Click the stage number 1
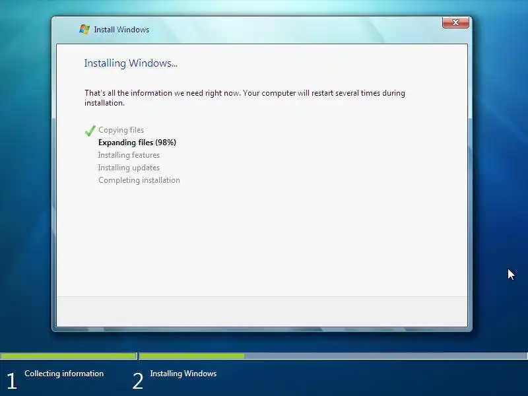 coord(12,381)
